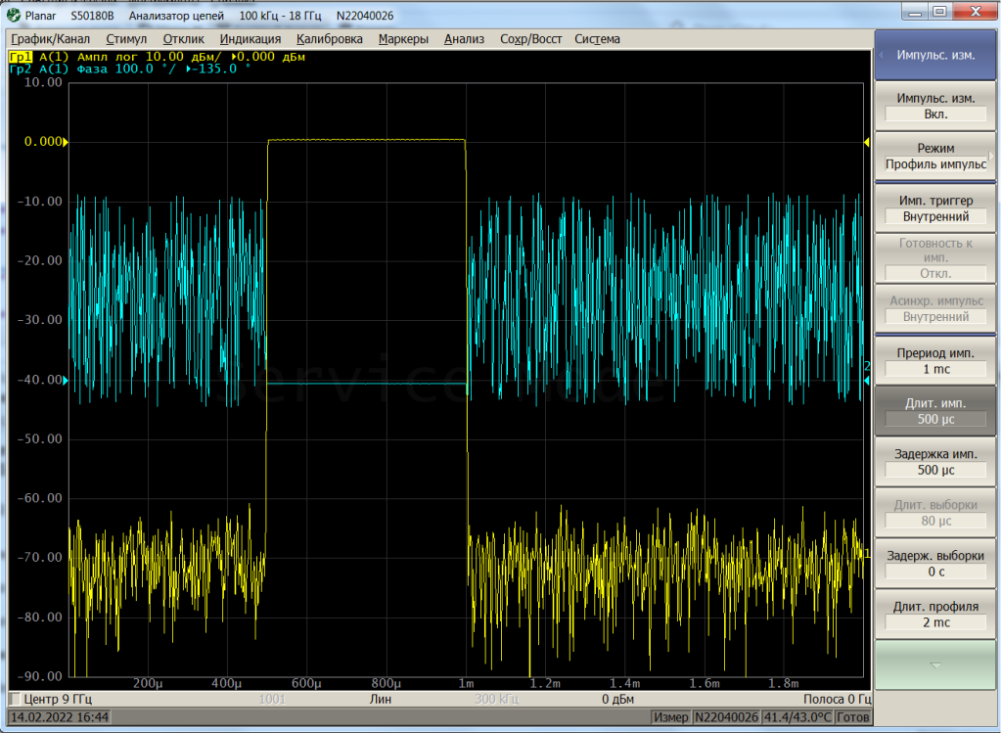Toggle the Центр 9 ГГц checkbox
This screenshot has width=1002, height=733.
[15, 699]
